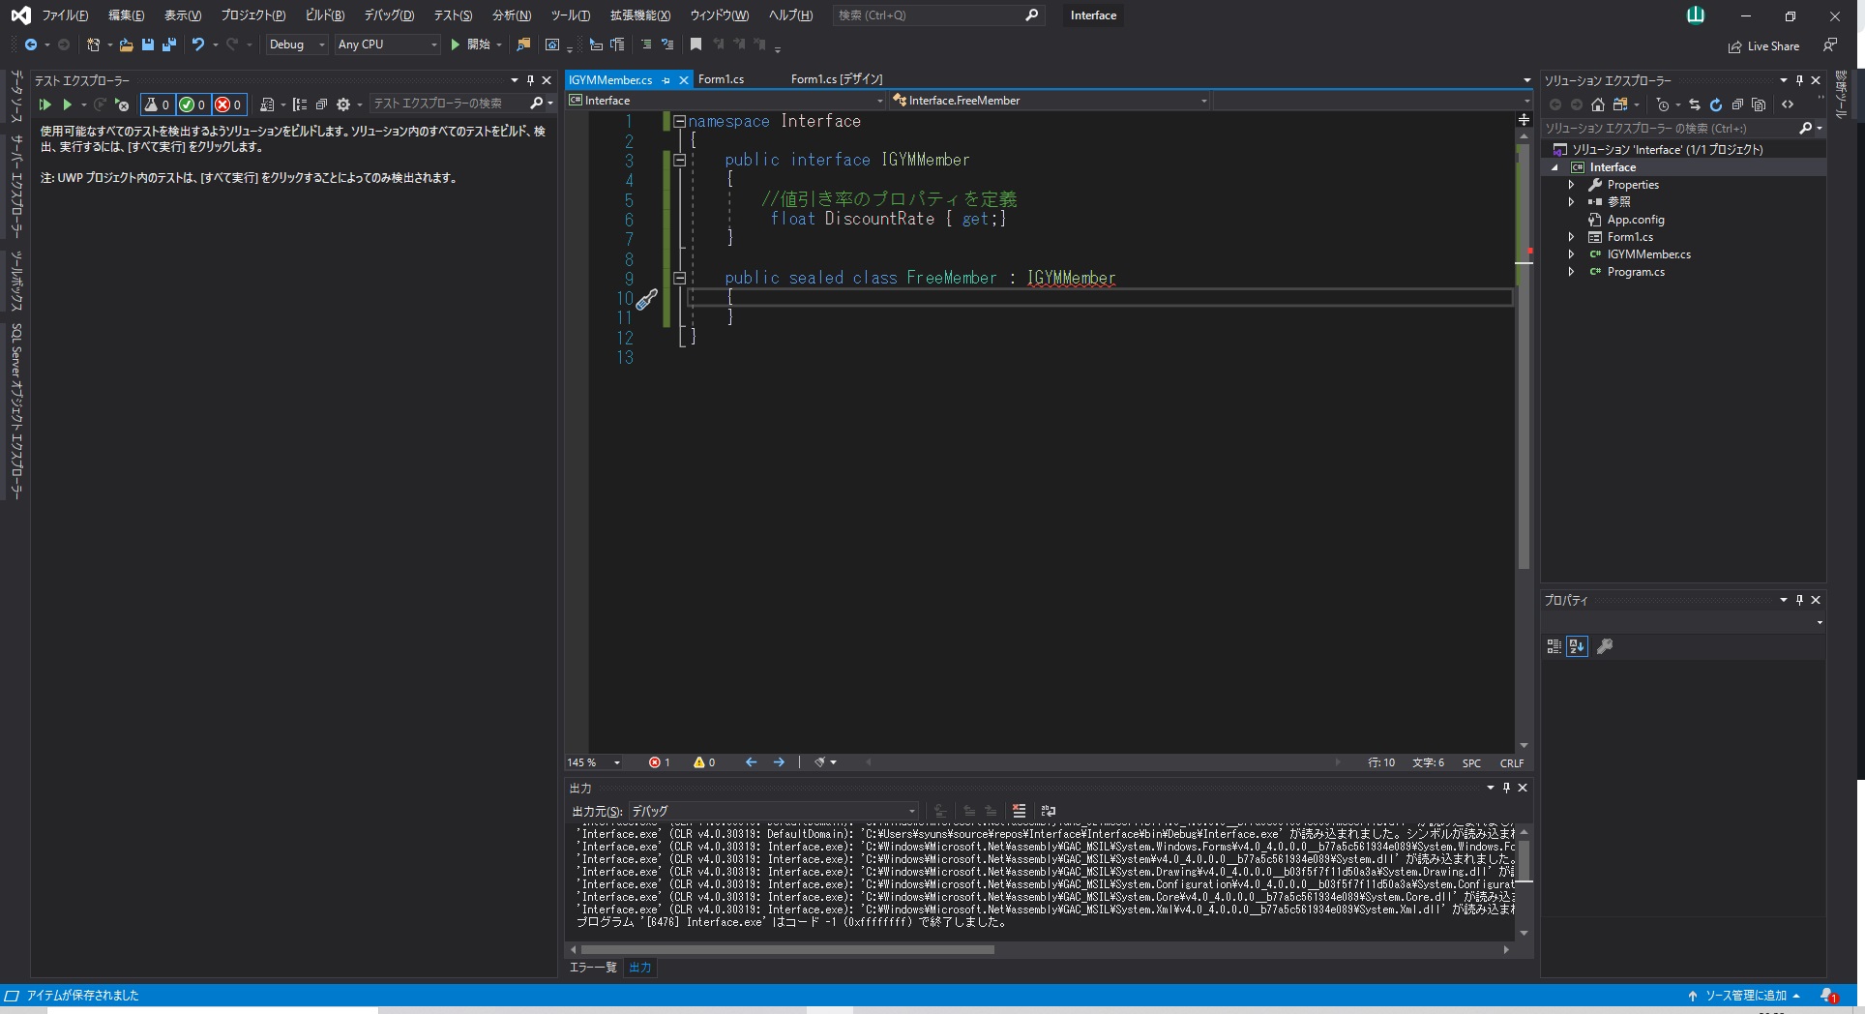Click the Save All toolbar icon

point(169,45)
